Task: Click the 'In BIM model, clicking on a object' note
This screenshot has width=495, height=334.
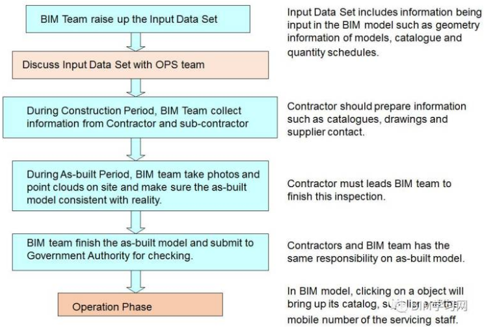Action: point(377,305)
